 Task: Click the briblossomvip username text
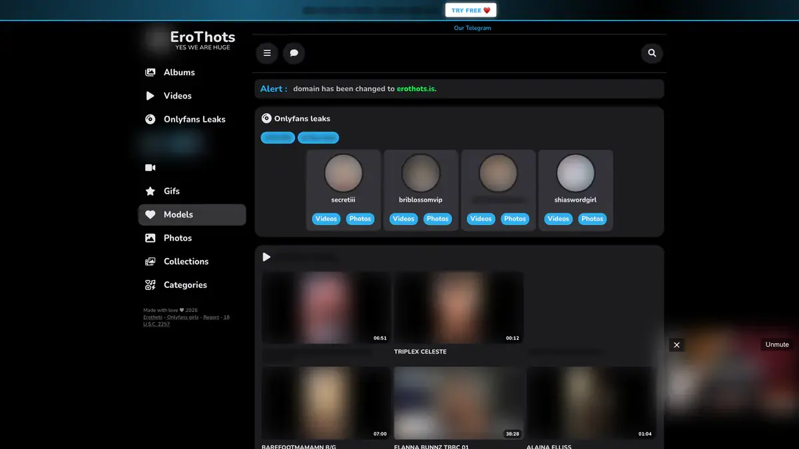pos(421,200)
